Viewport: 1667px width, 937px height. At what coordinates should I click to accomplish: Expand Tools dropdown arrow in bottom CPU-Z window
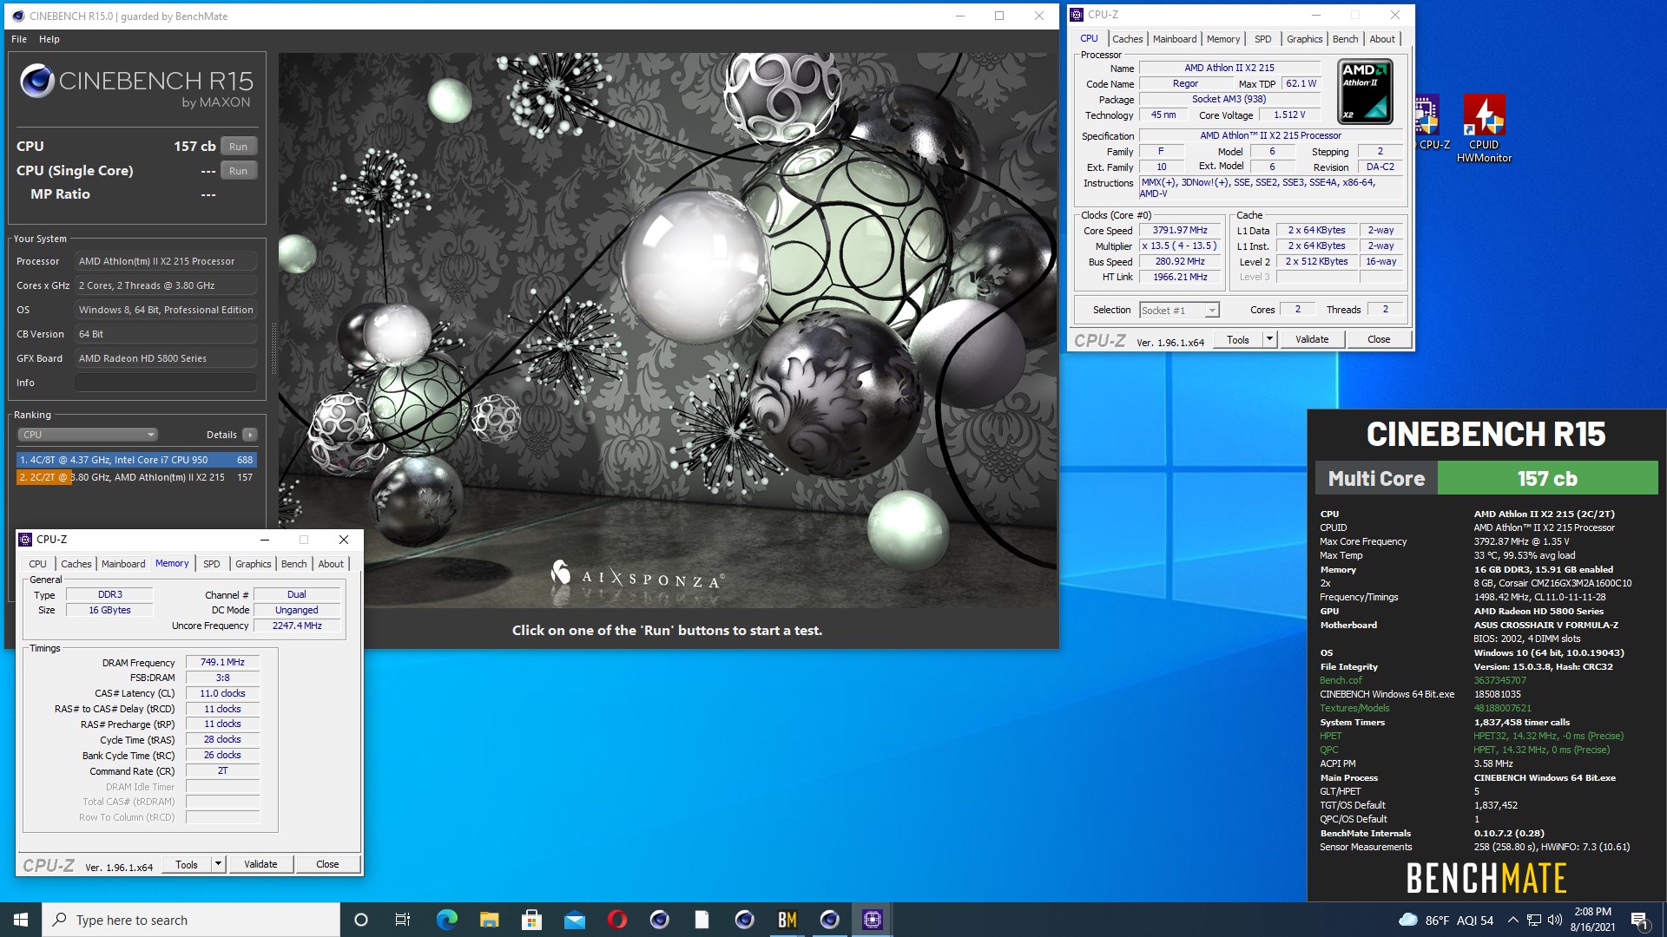point(218,865)
